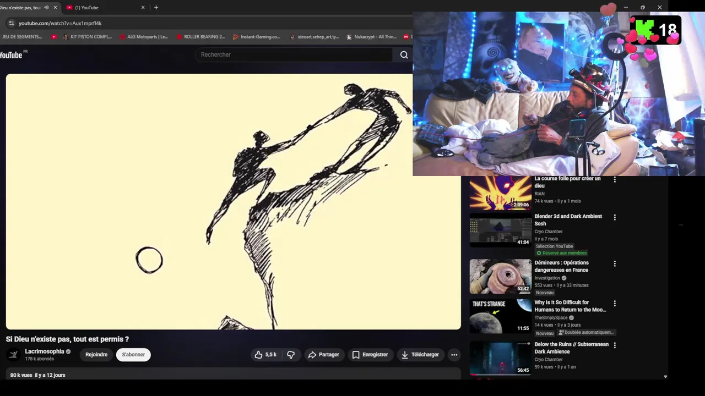The height and width of the screenshot is (396, 705).
Task: Dislike the video with thumbs down
Action: click(x=291, y=355)
